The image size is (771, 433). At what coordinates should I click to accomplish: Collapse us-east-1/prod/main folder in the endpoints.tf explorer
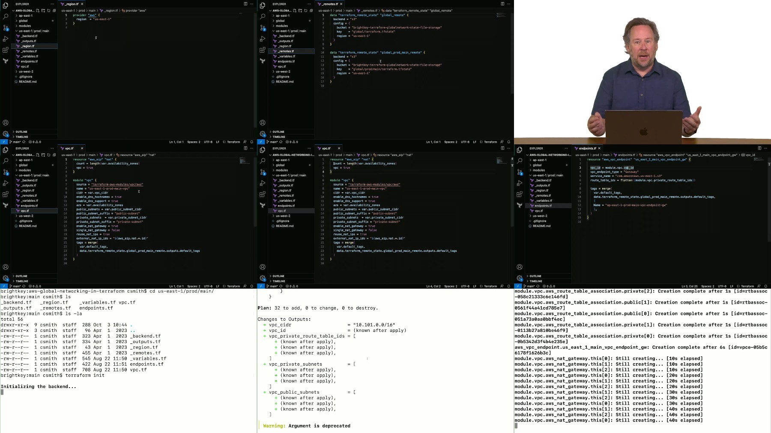(548, 175)
